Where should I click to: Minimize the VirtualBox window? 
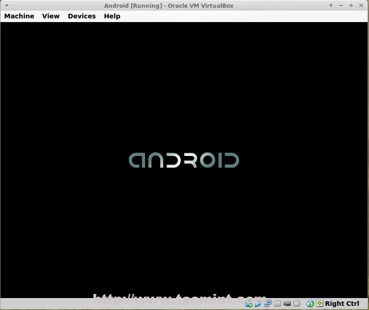(341, 6)
